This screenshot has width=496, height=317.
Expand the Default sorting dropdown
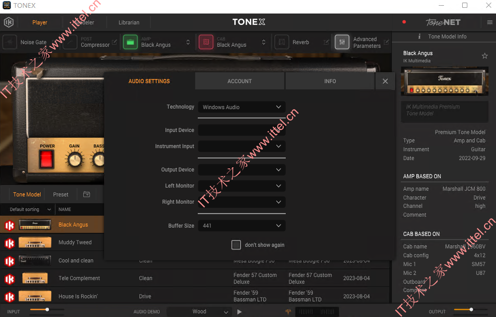pyautogui.click(x=30, y=209)
